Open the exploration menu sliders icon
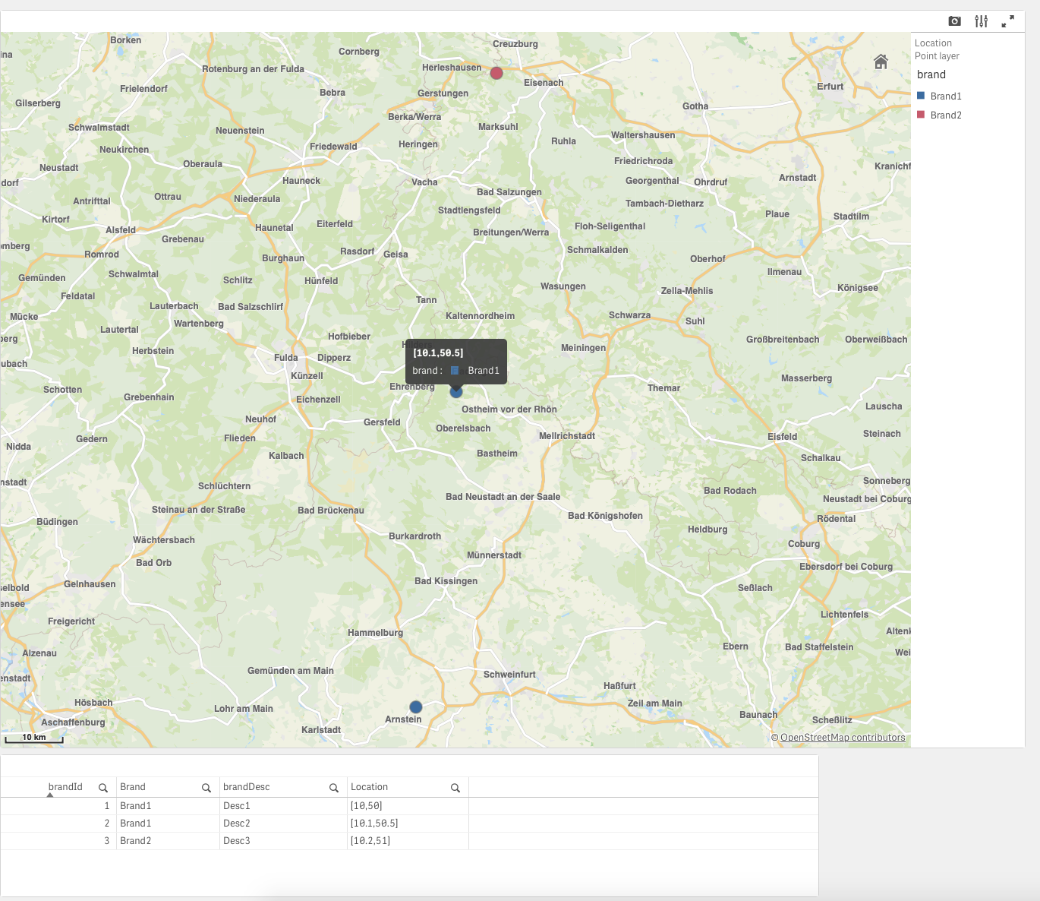Viewport: 1040px width, 901px height. coord(982,21)
